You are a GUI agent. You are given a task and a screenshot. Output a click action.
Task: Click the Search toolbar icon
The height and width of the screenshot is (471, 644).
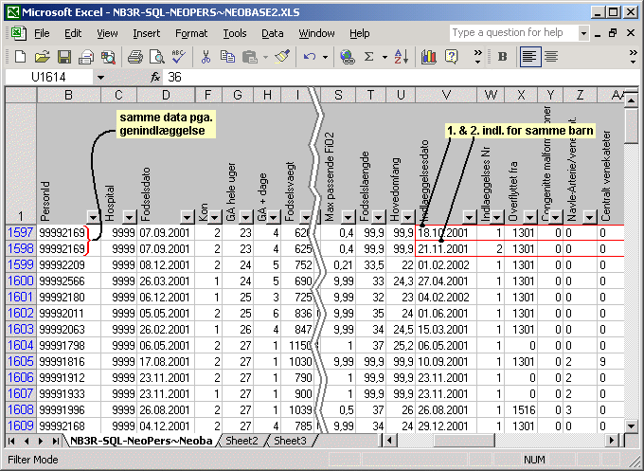[x=108, y=56]
